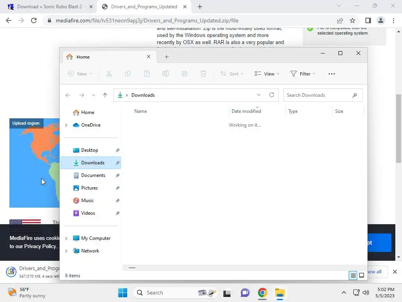
Task: Expand the address bar history dropdown
Action: click(258, 95)
